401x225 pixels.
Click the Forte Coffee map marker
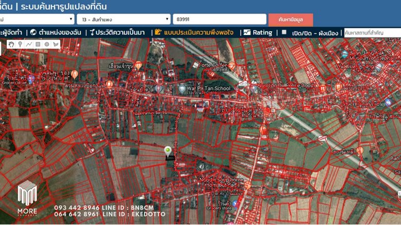[x=232, y=66]
